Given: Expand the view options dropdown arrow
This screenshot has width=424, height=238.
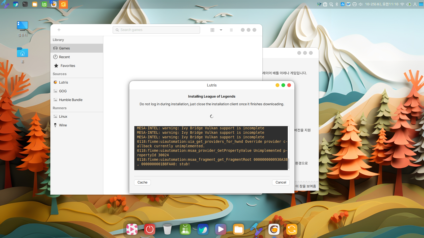Looking at the screenshot, I should (x=221, y=30).
